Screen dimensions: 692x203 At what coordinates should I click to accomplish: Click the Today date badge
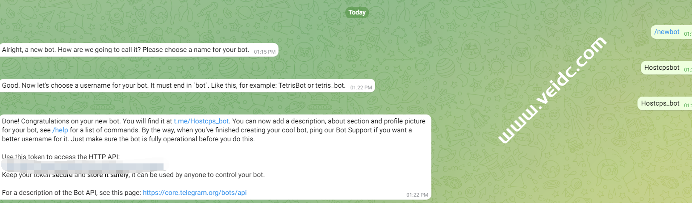357,12
